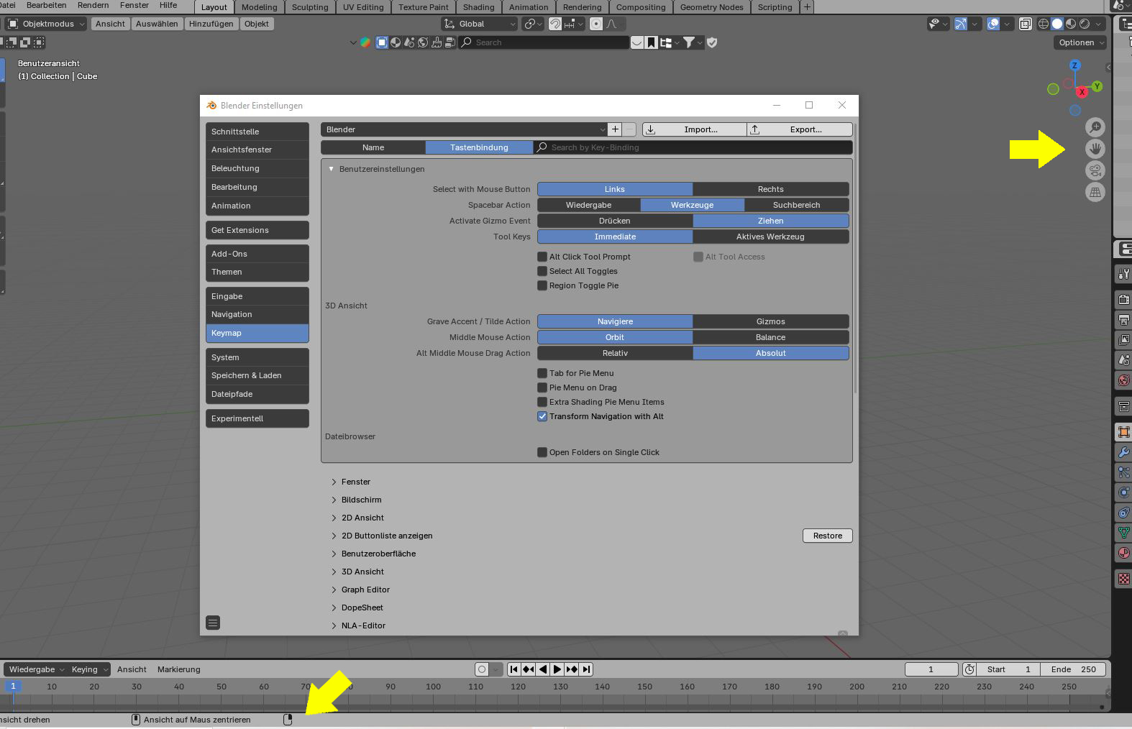Play the animation in reverse

pos(543,669)
